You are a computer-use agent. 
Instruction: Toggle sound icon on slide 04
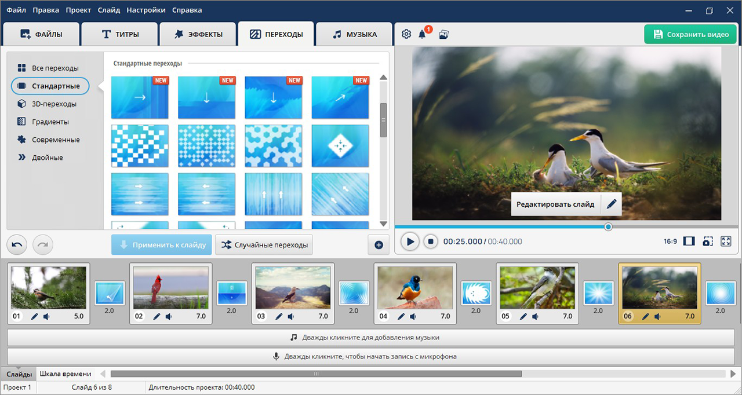[413, 317]
